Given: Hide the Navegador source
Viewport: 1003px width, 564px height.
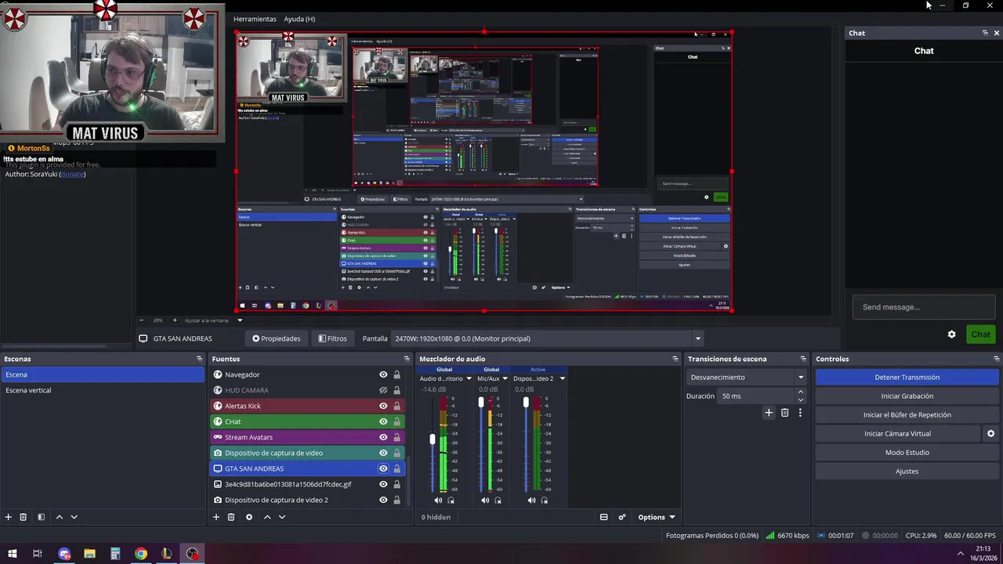Looking at the screenshot, I should (383, 374).
